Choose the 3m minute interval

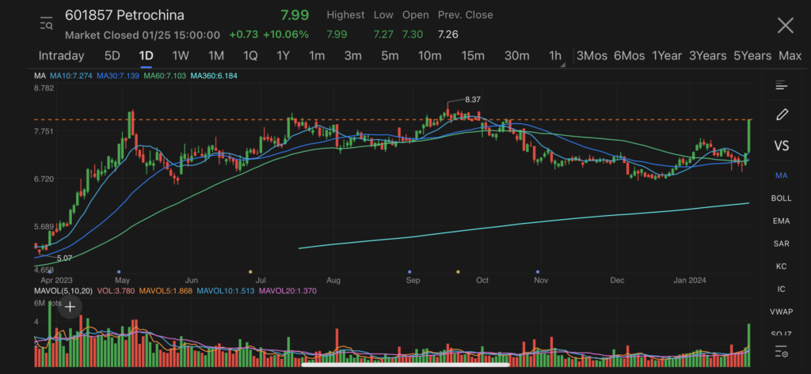click(x=352, y=56)
